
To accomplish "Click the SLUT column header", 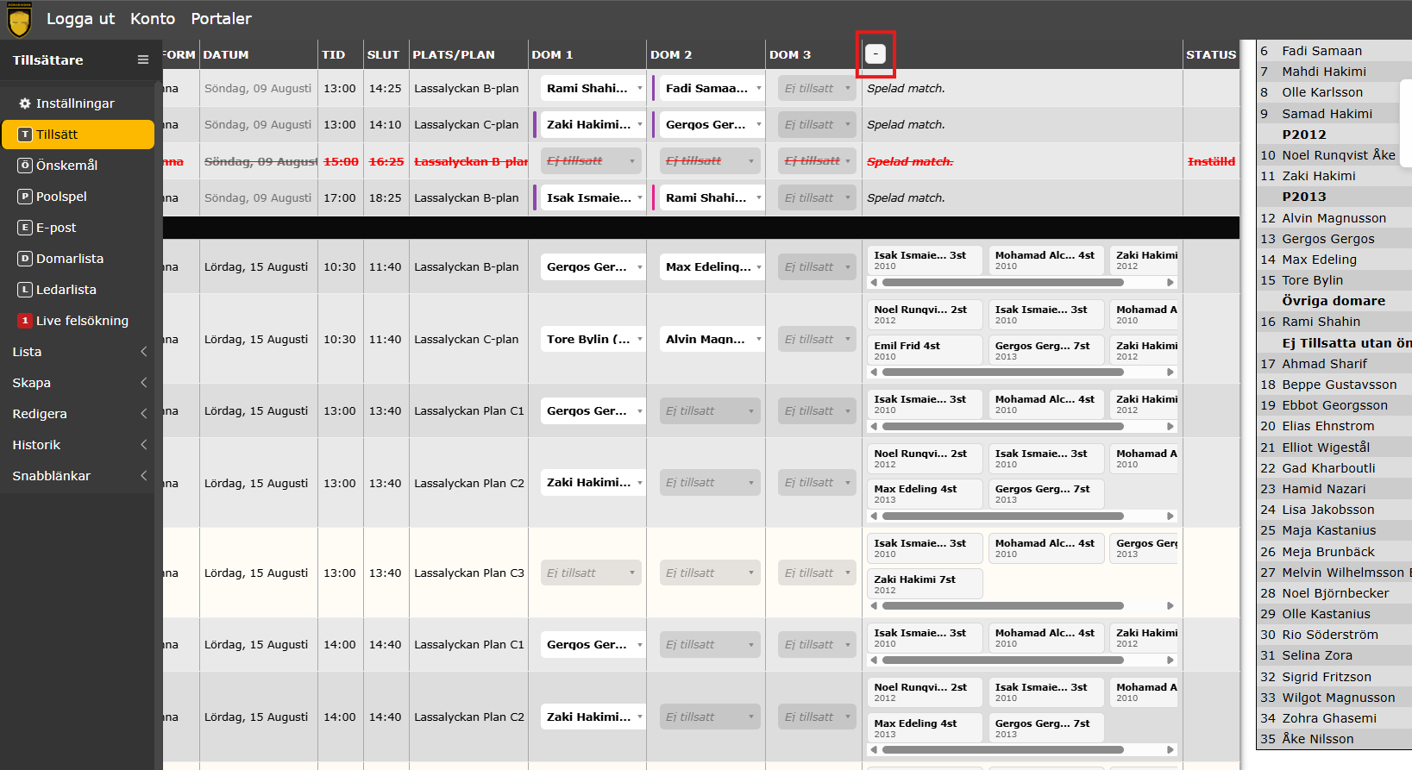I will [383, 54].
